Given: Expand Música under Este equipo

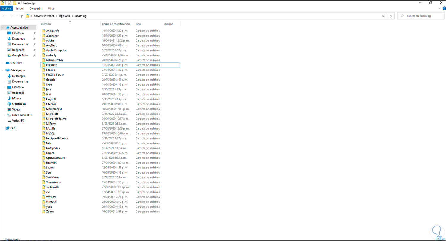Looking at the screenshot, I should (5, 98).
